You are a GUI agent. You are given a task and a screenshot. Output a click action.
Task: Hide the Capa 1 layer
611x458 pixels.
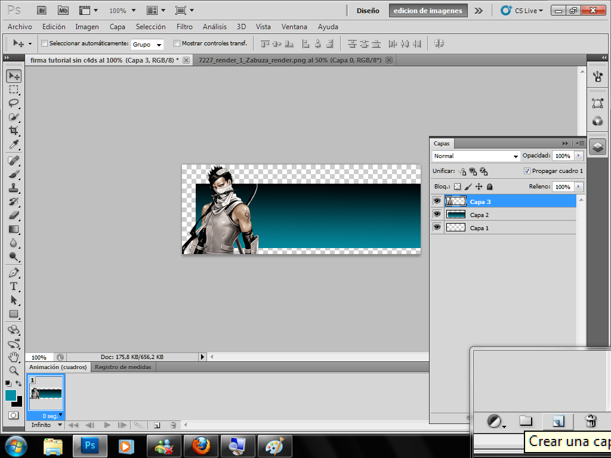click(437, 227)
